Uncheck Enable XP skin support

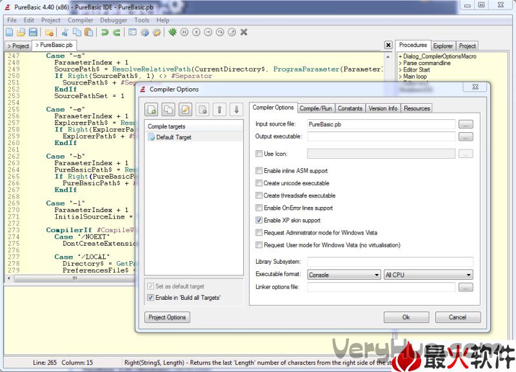pos(259,220)
